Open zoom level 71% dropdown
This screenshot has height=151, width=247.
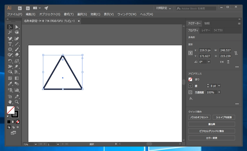tap(36, 144)
